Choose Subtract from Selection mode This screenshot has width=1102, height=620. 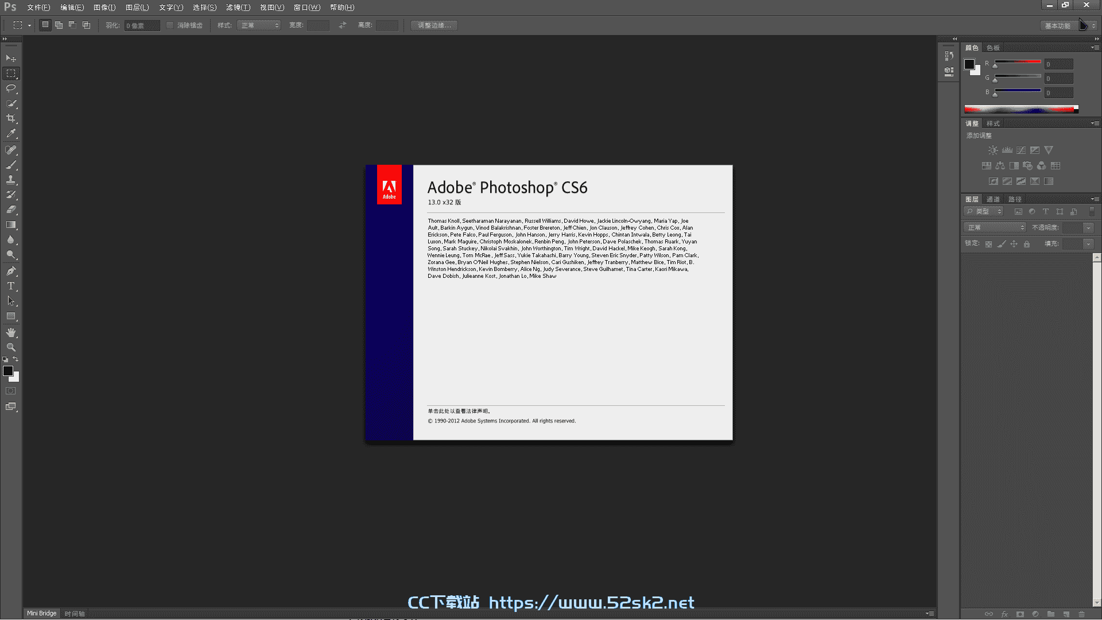pyautogui.click(x=72, y=25)
